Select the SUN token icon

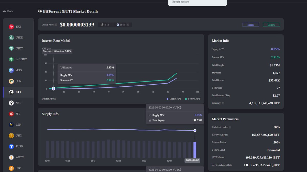(x=11, y=81)
